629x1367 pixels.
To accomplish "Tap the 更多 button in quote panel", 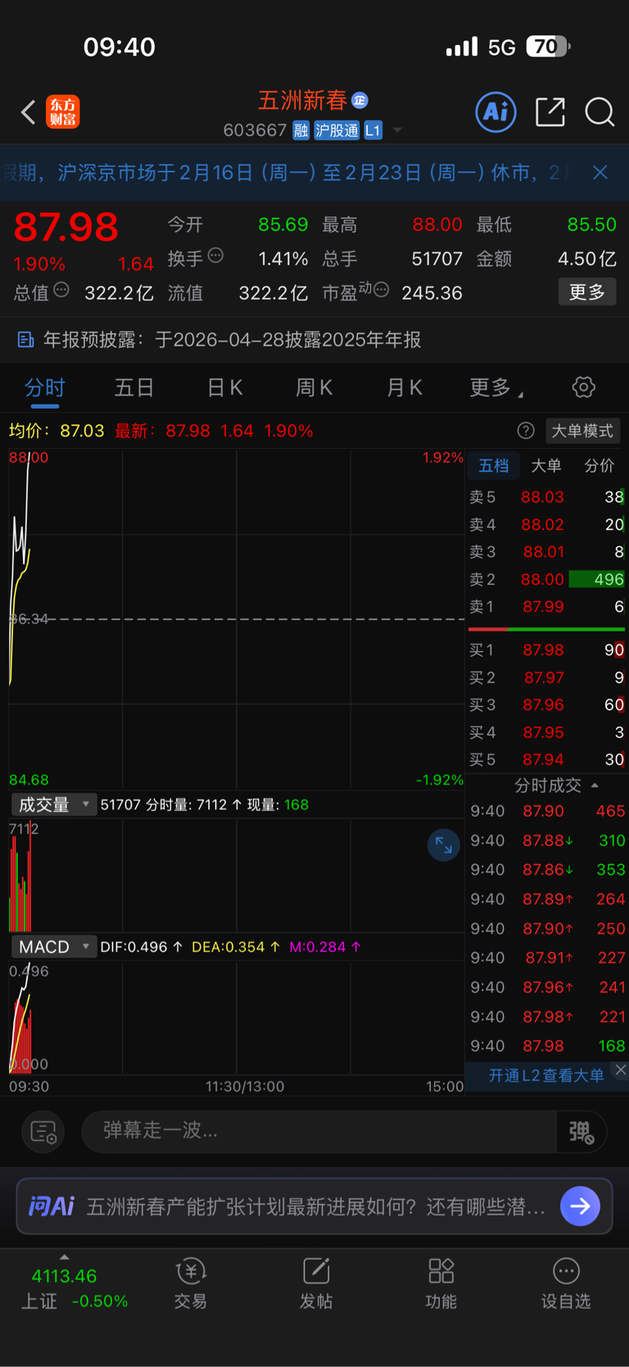I will pyautogui.click(x=587, y=292).
